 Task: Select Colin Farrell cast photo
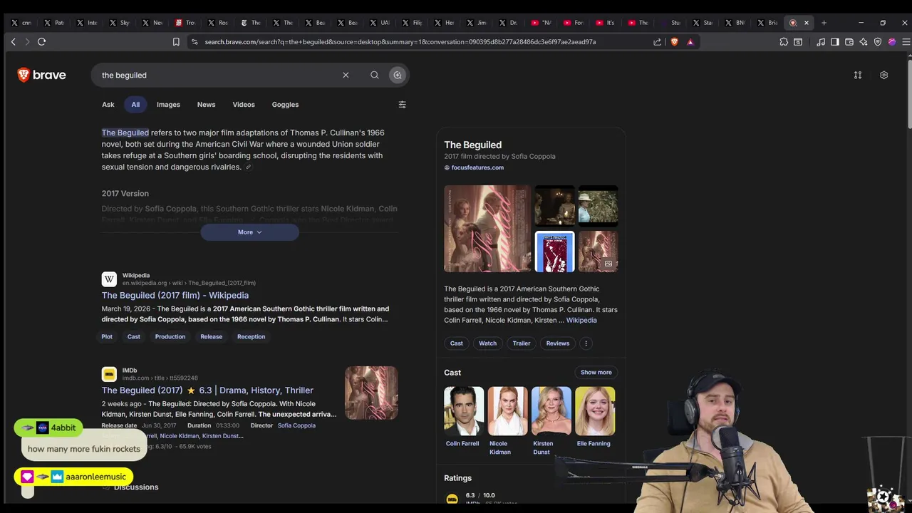[464, 411]
